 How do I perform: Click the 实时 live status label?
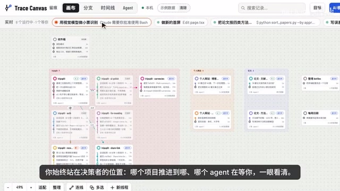point(9,22)
